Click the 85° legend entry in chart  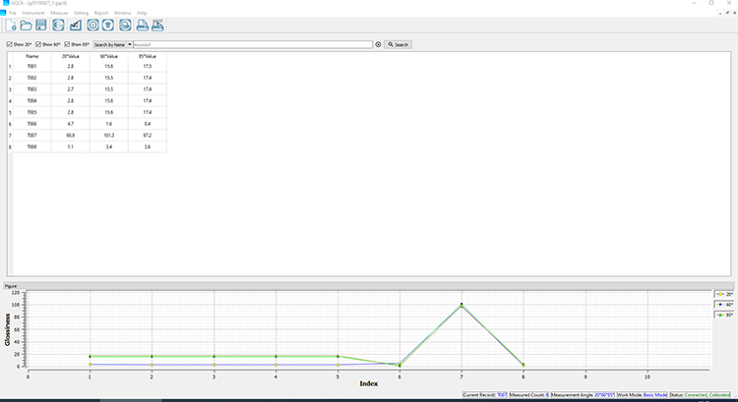(x=724, y=316)
